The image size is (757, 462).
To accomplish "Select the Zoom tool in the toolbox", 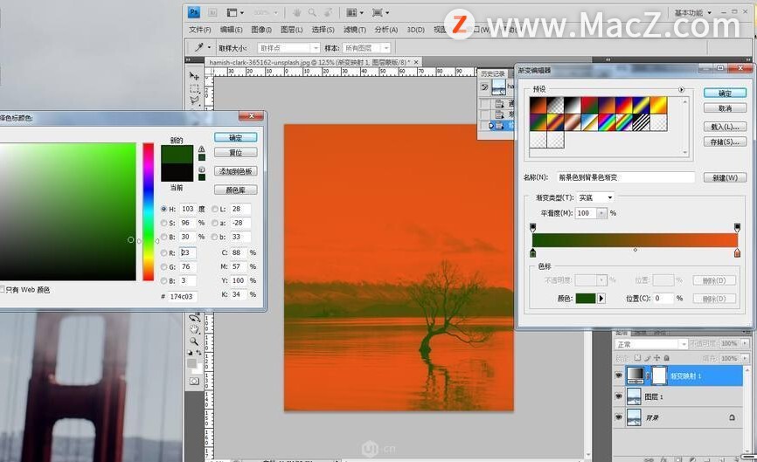I will [x=194, y=341].
